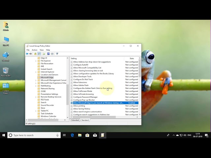Select the Sound Recorder folder
211x158 pixels.
47,105
